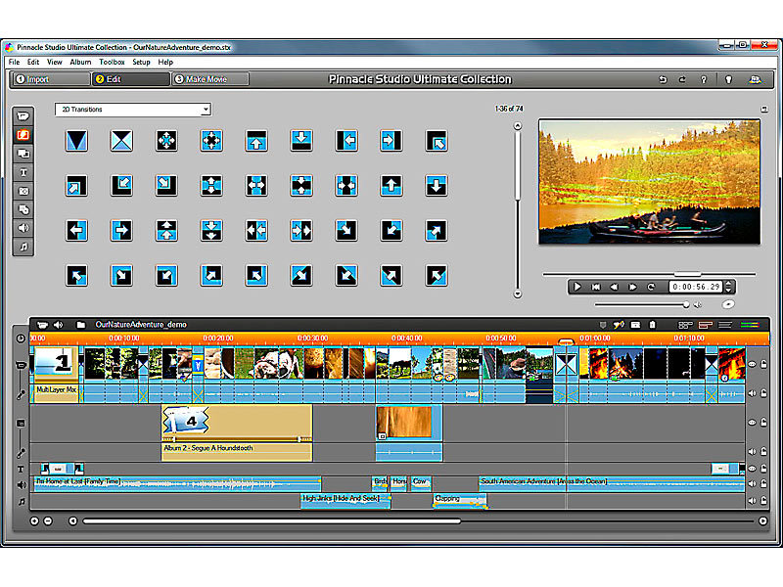Switch to Timeline view
Viewport: 783px width, 587px height.
click(705, 325)
